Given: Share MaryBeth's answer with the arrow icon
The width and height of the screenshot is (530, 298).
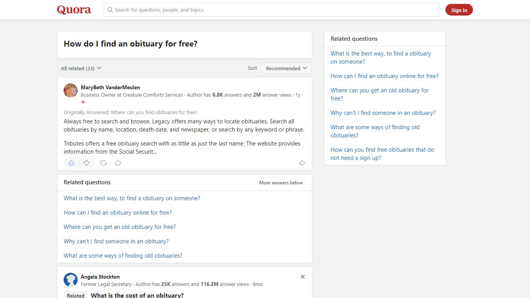Looking at the screenshot, I should click(x=302, y=163).
